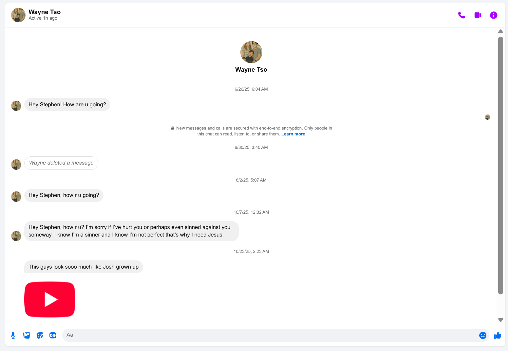The image size is (508, 351).
Task: Open the GIF picker
Action: (53, 335)
